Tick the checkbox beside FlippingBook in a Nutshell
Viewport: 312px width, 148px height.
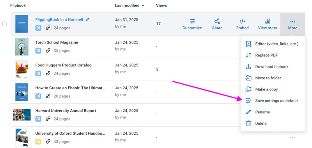pos(5,24)
